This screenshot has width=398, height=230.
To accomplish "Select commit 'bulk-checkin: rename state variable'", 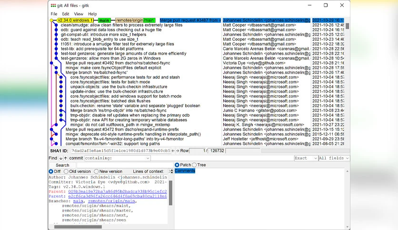I will (x=135, y=106).
